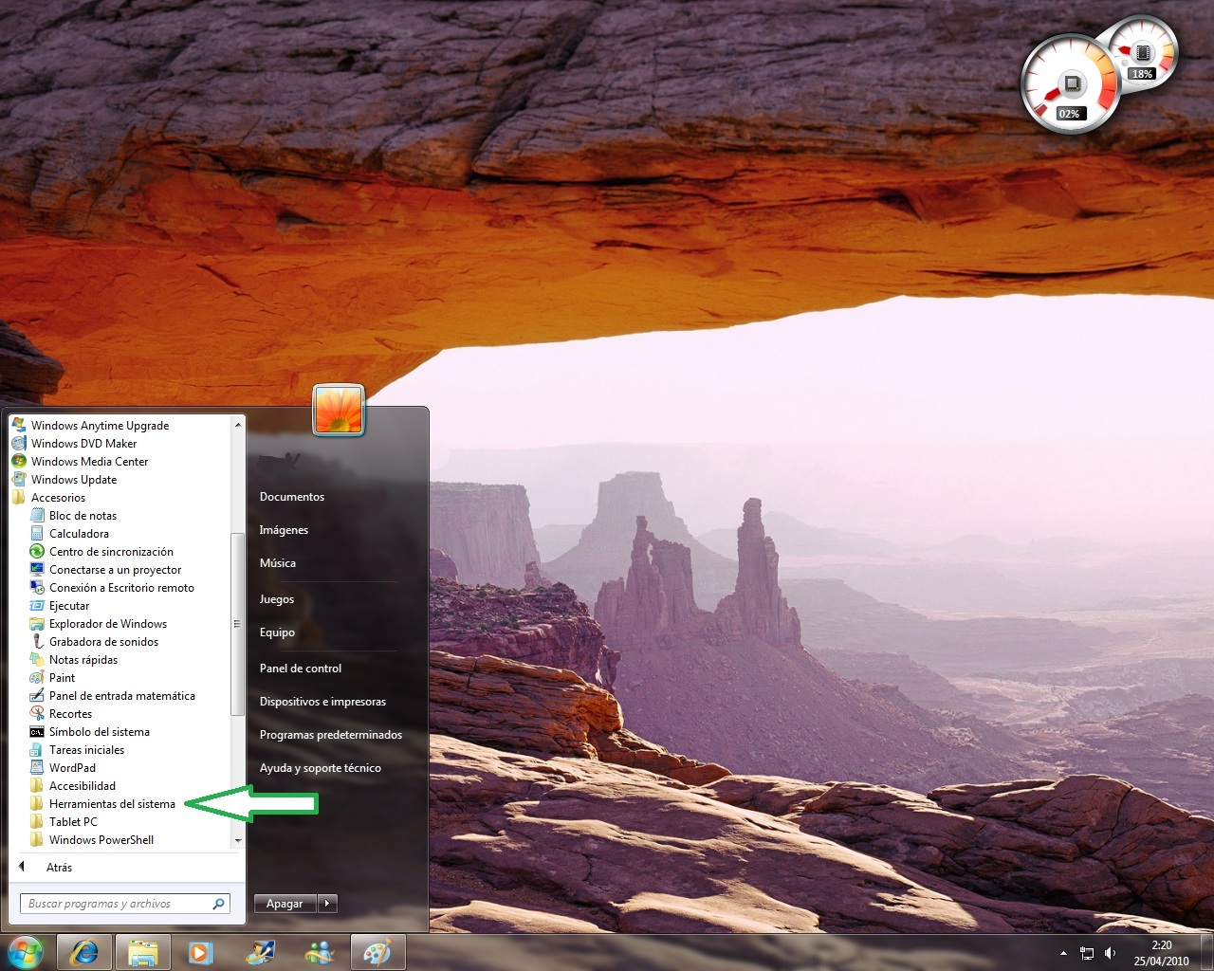Launch Windows Media Player taskbar icon
Image resolution: width=1214 pixels, height=971 pixels.
coord(200,952)
